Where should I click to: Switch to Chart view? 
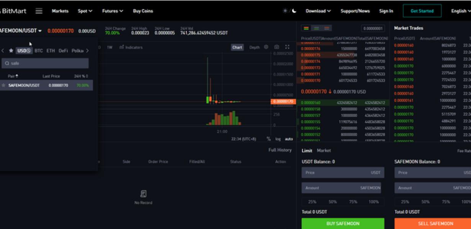coord(237,47)
